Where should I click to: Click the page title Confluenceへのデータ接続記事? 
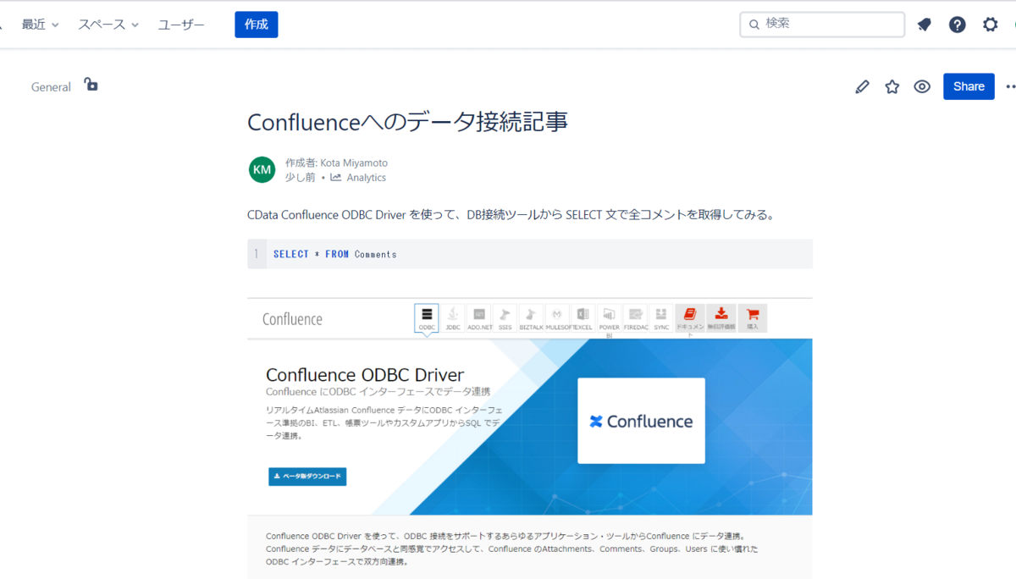tap(407, 122)
